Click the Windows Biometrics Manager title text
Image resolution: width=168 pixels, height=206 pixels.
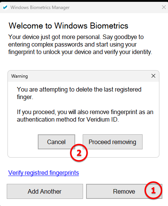coord(40,8)
